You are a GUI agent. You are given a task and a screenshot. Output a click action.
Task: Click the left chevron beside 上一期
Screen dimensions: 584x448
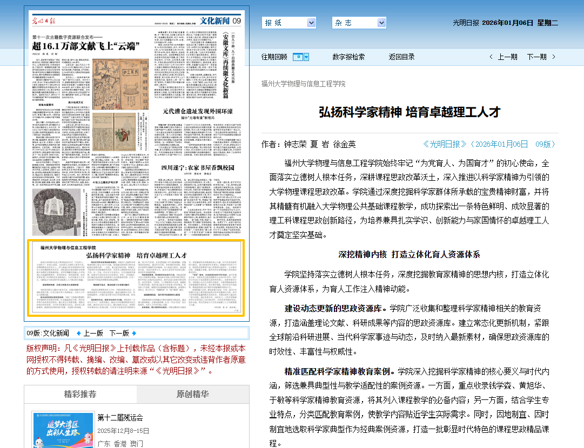click(491, 57)
